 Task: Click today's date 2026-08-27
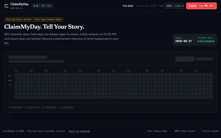183,41
